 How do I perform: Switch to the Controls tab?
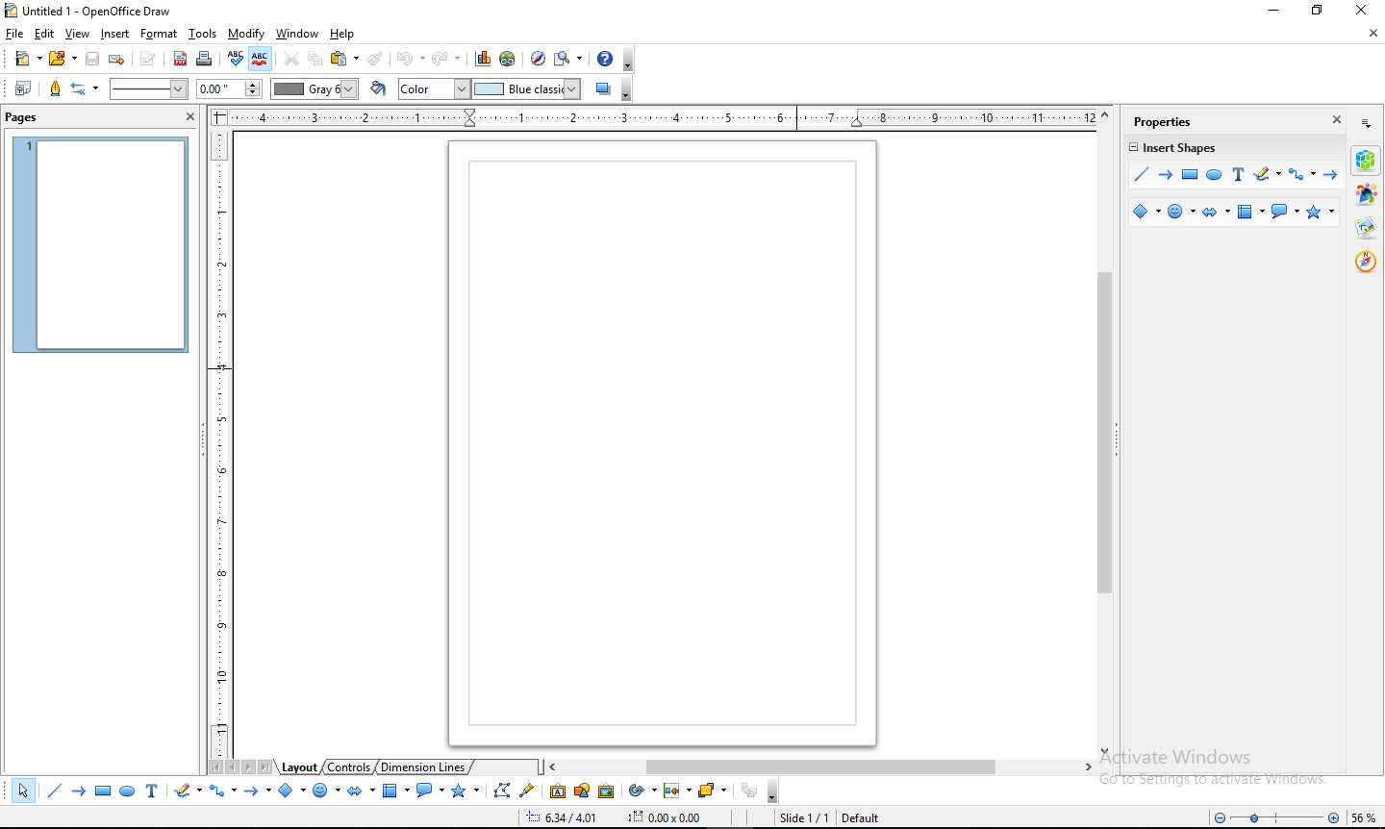click(348, 766)
